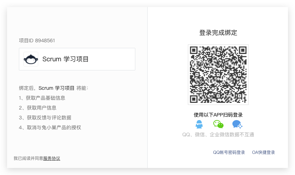Open the QQ帐号密码登录 link
Viewport: 295px width, 175px height.
pyautogui.click(x=229, y=152)
